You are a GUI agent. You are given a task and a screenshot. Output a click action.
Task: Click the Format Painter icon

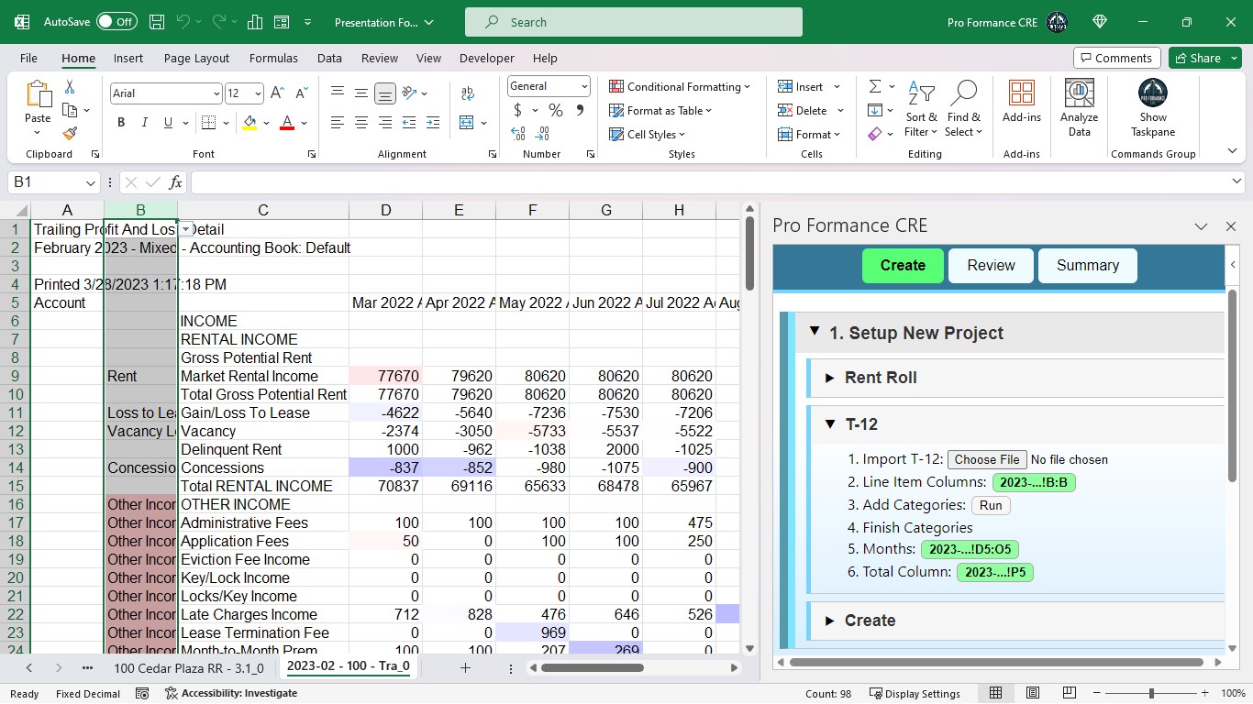coord(70,133)
